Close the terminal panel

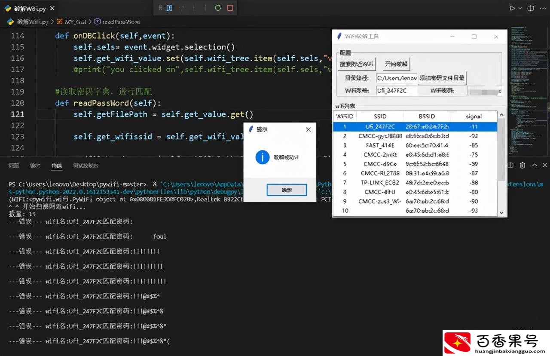[x=545, y=165]
